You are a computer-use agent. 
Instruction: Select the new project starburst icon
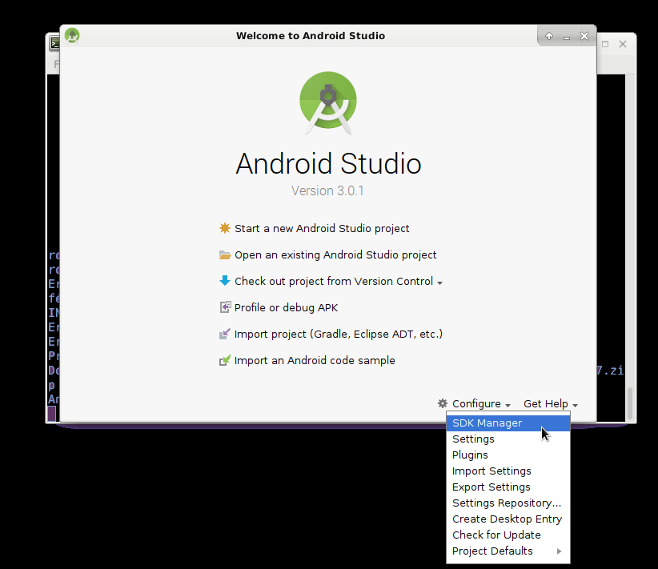225,228
